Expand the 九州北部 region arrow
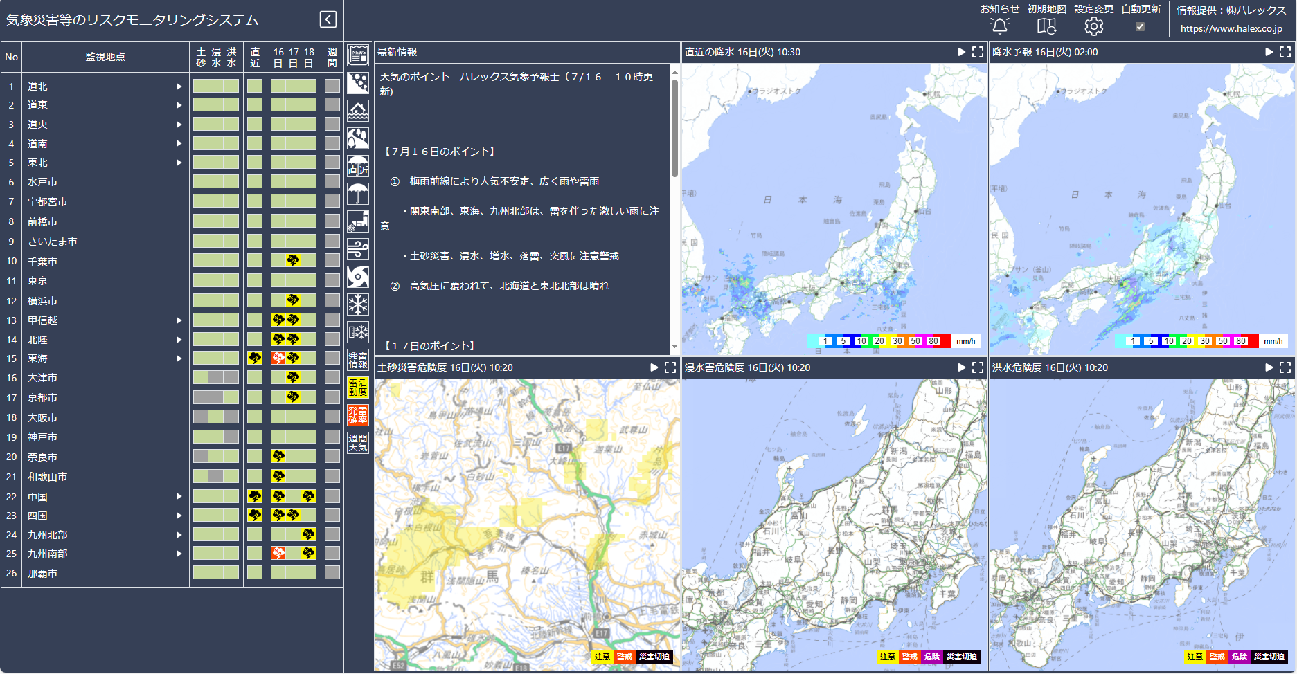1297x674 pixels. click(179, 535)
